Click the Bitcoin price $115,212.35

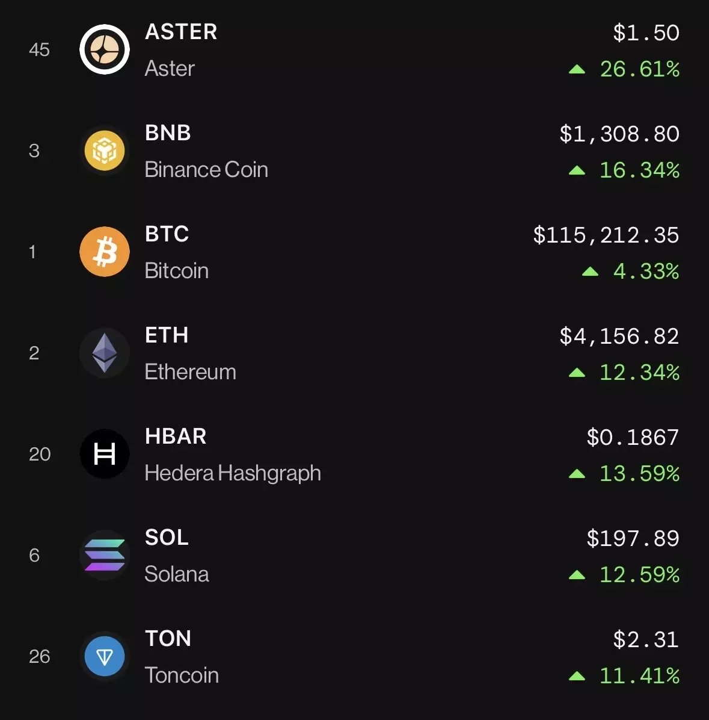coord(606,235)
